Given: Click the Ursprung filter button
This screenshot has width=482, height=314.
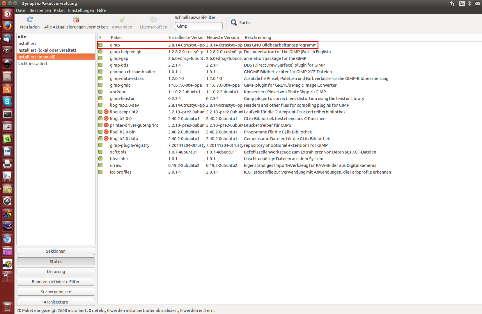Looking at the screenshot, I should click(x=56, y=272).
